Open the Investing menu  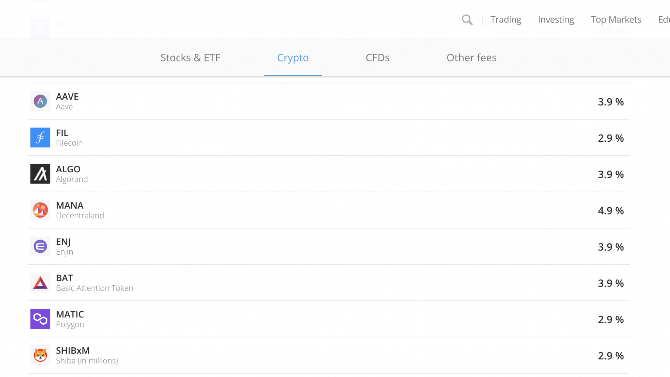click(556, 20)
